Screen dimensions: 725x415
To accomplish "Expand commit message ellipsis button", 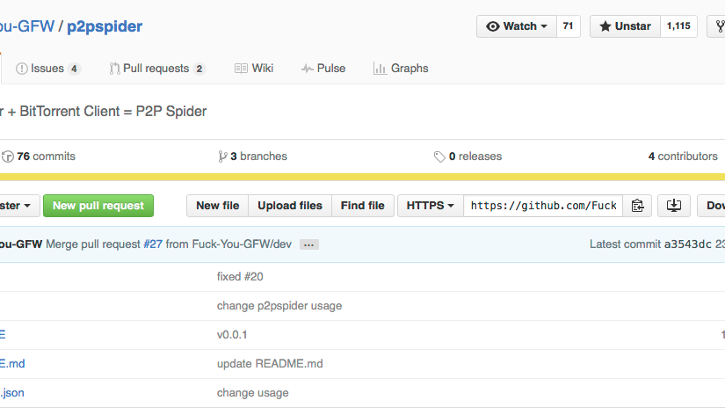I will (308, 244).
